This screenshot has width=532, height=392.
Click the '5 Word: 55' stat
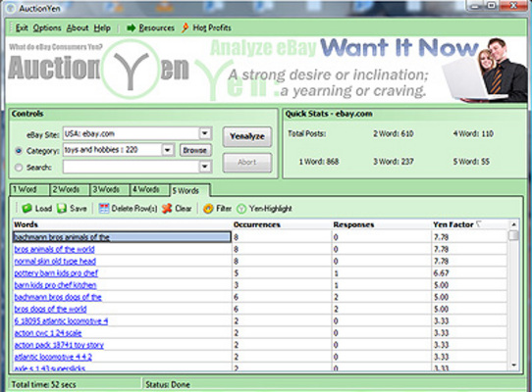pyautogui.click(x=471, y=162)
